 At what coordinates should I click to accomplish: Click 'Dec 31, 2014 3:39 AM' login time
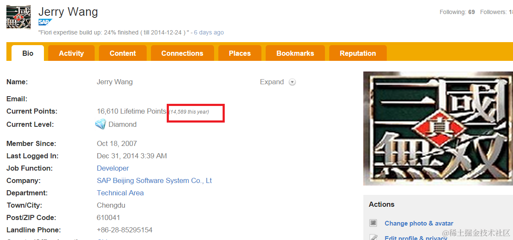point(132,156)
